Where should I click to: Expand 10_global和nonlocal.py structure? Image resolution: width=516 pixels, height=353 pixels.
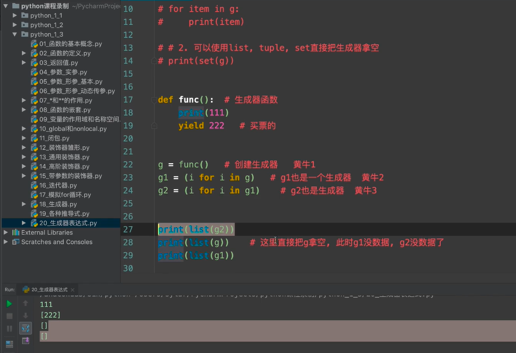(23, 129)
